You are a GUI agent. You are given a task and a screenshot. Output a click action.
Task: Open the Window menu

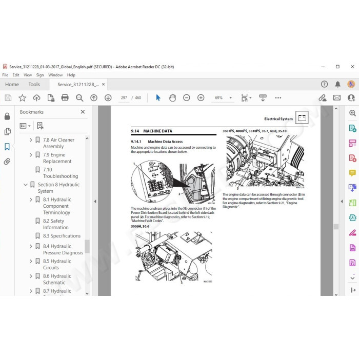55,75
